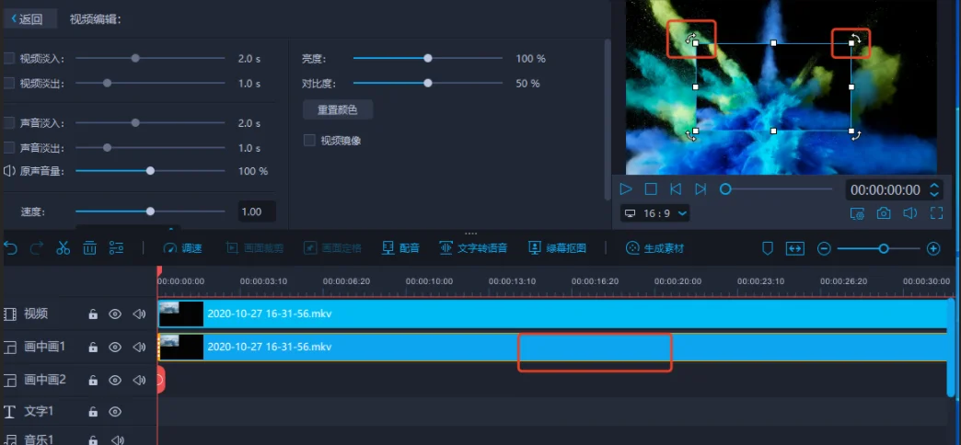Click the fit-timeline-to-window icon
The height and width of the screenshot is (445, 961).
click(x=795, y=248)
